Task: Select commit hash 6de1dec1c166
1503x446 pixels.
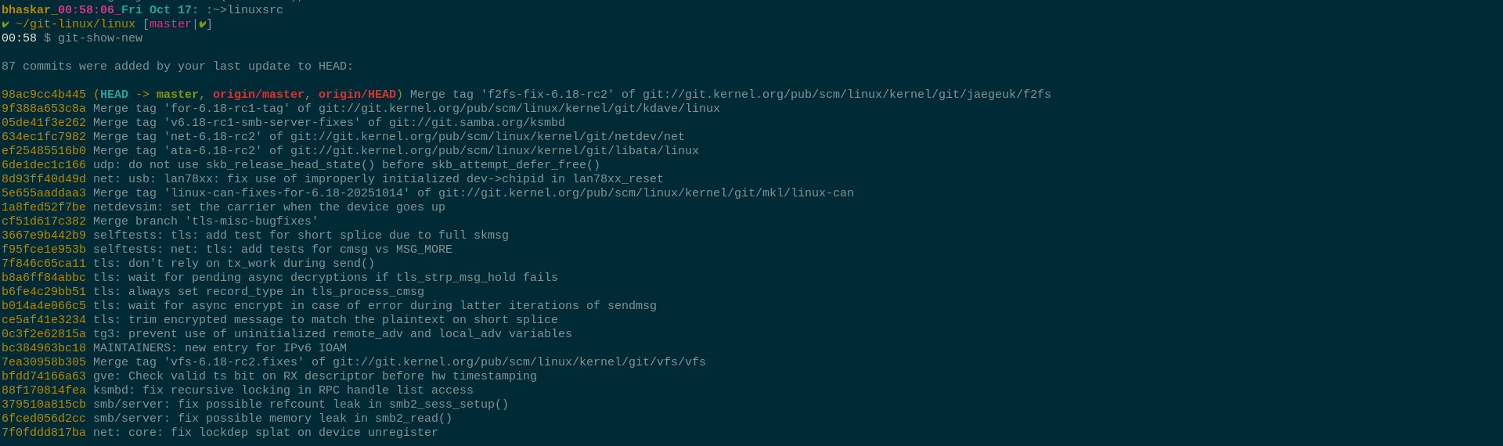Action: click(x=44, y=165)
